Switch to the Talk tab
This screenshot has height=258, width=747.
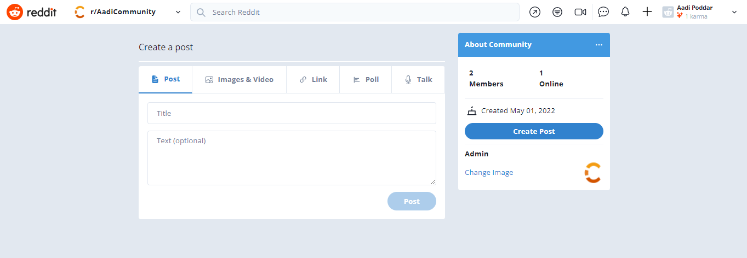click(x=418, y=79)
